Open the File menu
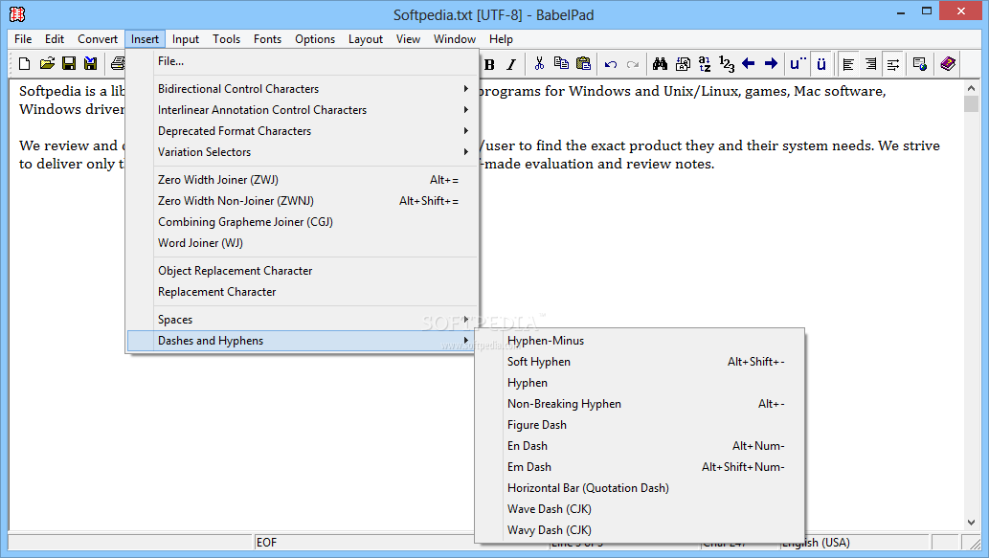 (x=23, y=39)
